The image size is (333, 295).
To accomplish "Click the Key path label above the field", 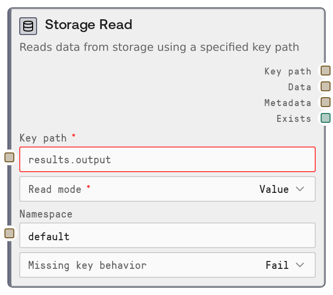I will click(x=44, y=138).
